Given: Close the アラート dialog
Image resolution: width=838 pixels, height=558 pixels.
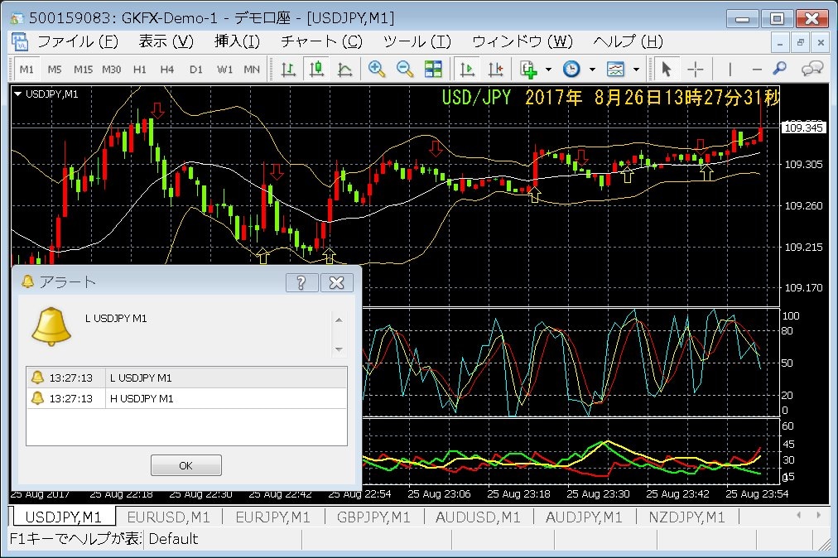Looking at the screenshot, I should [337, 283].
